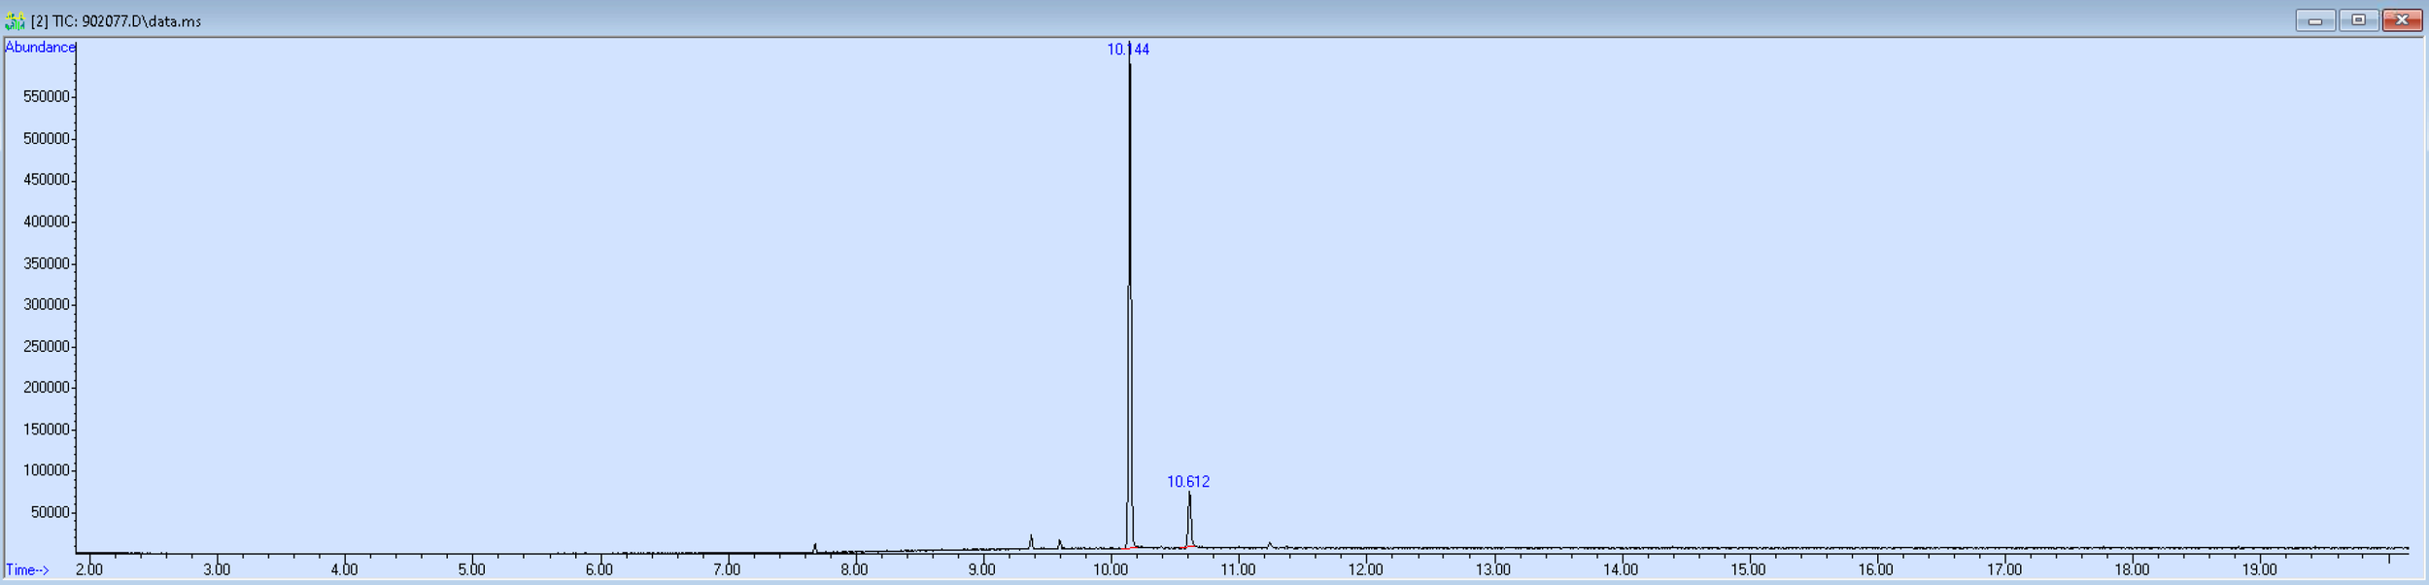
Task: Click the 14.00 time axis label
Action: 1621,570
